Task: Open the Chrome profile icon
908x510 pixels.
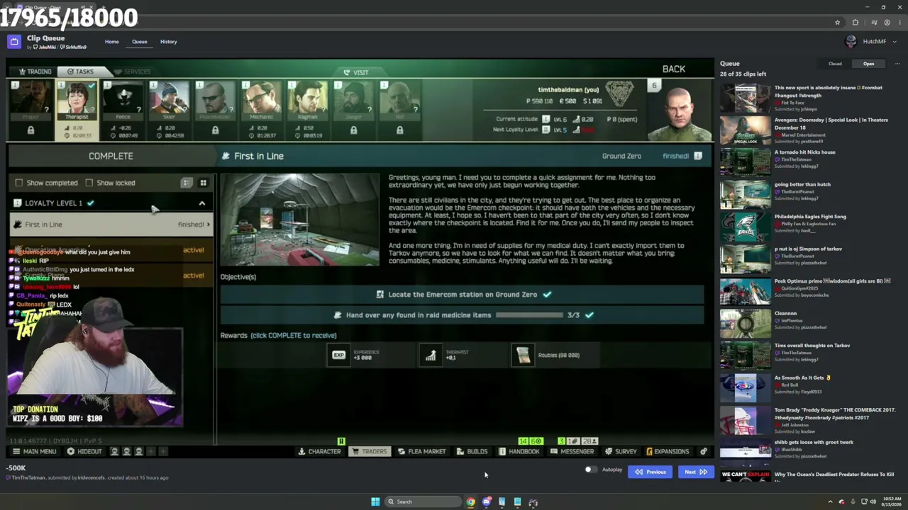Action: pos(887,23)
